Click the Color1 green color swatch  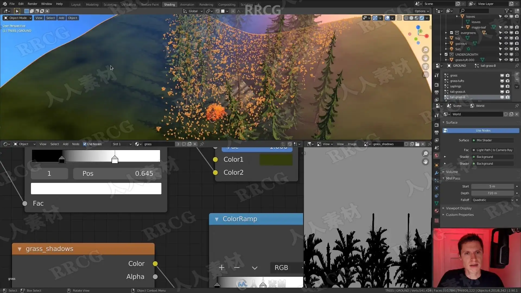click(x=276, y=160)
